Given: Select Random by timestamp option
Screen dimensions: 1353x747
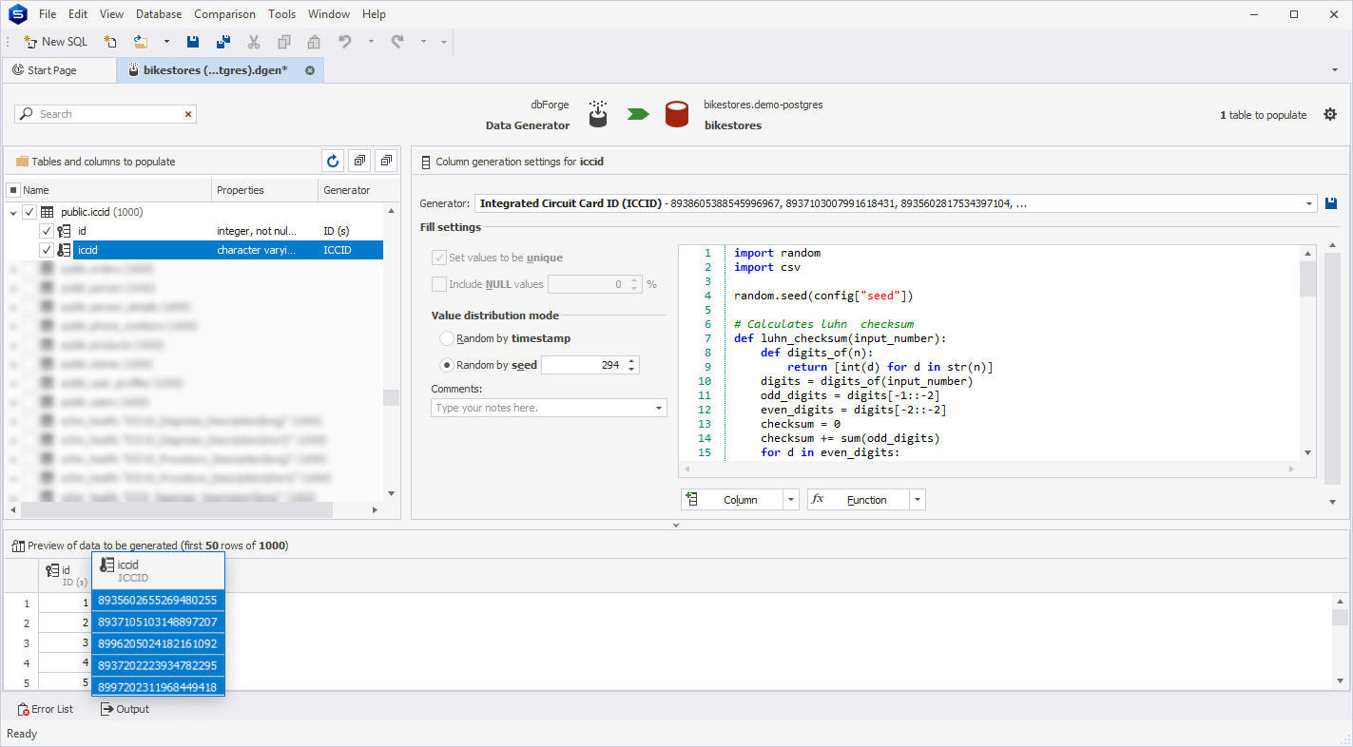Looking at the screenshot, I should (x=446, y=338).
